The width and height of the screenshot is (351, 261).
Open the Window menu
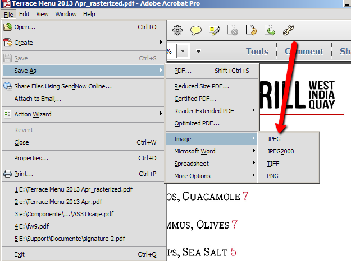[x=66, y=15]
